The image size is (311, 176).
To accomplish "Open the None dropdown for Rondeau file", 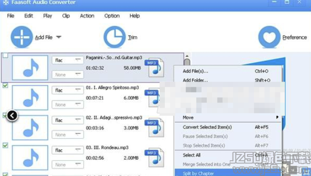I will point(68,165).
